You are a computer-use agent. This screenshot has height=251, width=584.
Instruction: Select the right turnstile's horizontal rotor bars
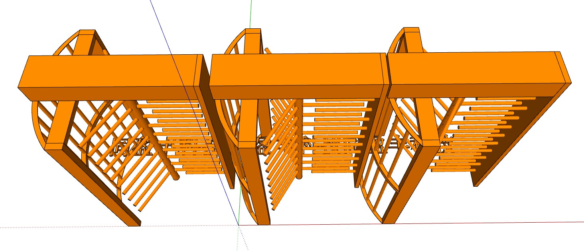point(479,132)
